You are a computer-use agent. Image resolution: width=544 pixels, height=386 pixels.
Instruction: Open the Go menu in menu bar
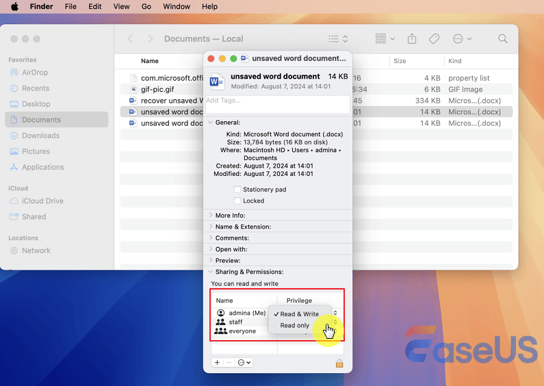coord(146,7)
